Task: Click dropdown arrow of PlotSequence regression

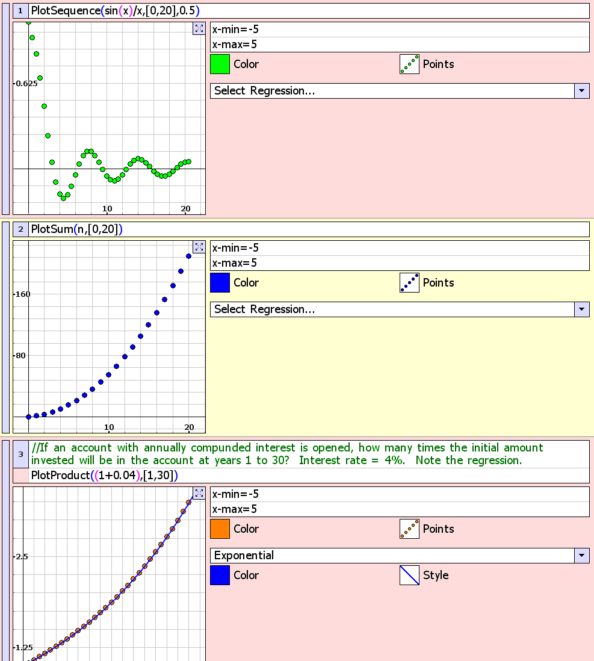Action: coord(582,91)
